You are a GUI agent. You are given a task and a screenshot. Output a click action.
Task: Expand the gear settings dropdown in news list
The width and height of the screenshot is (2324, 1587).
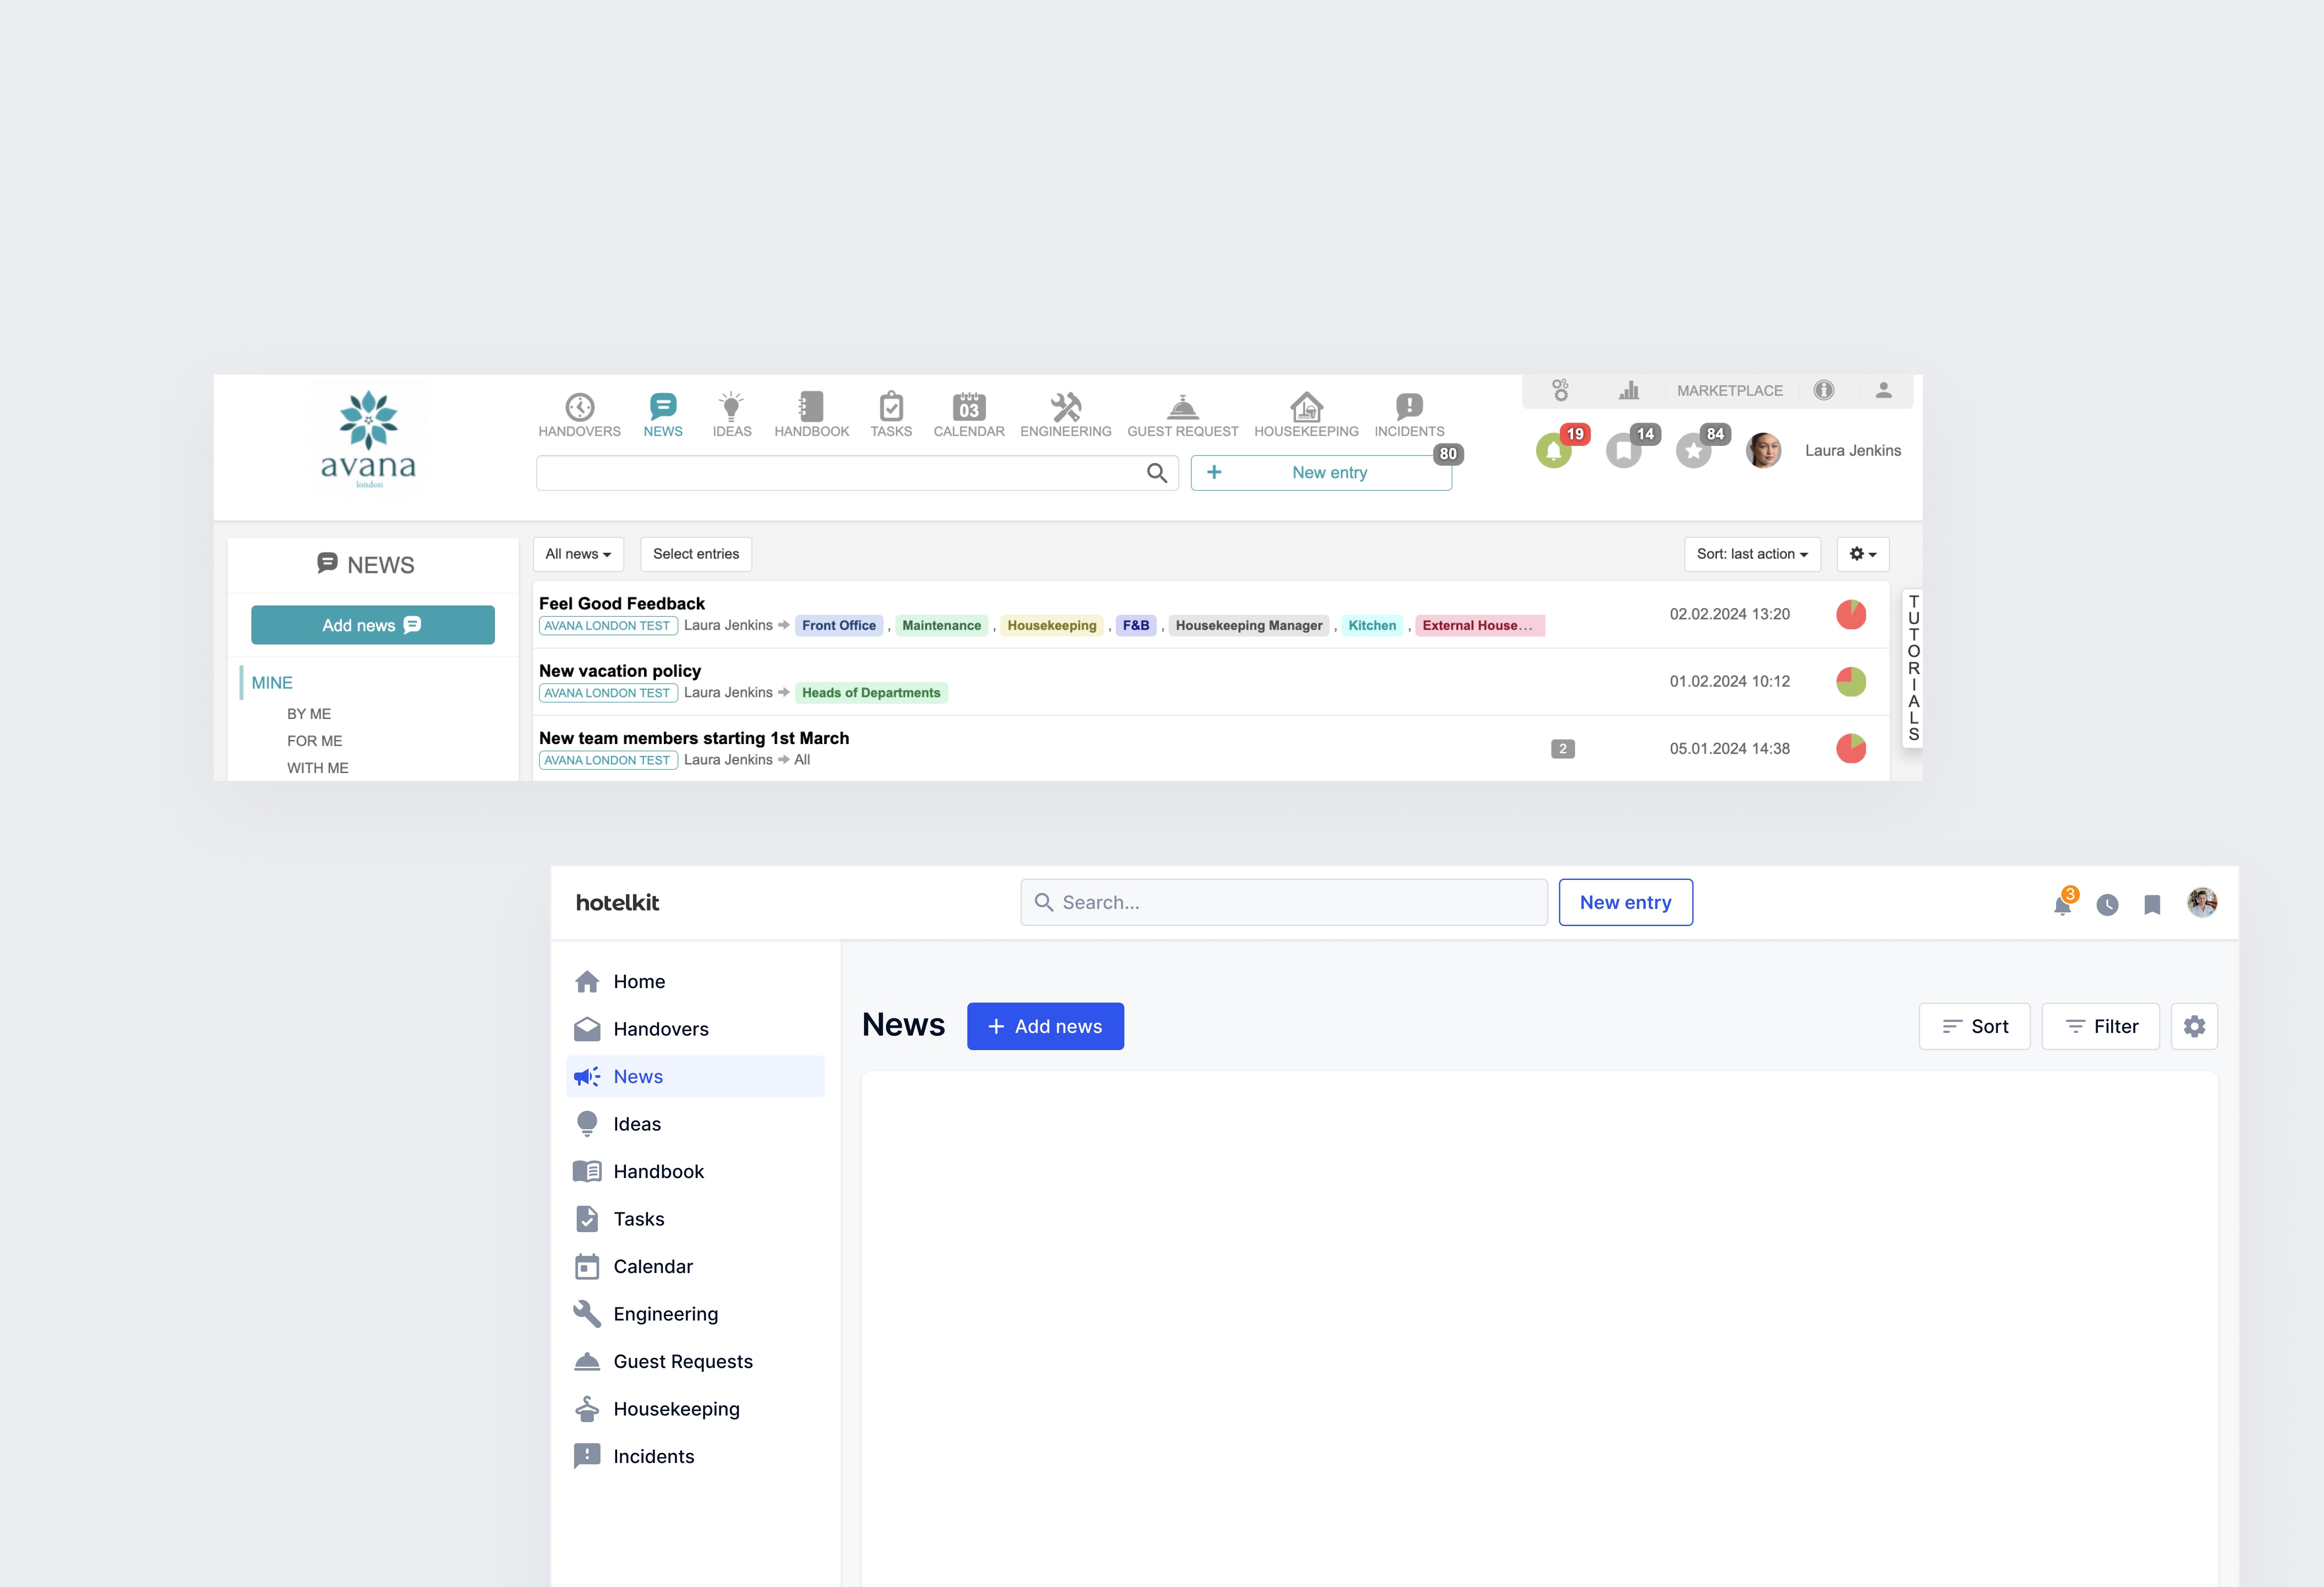(x=1862, y=554)
